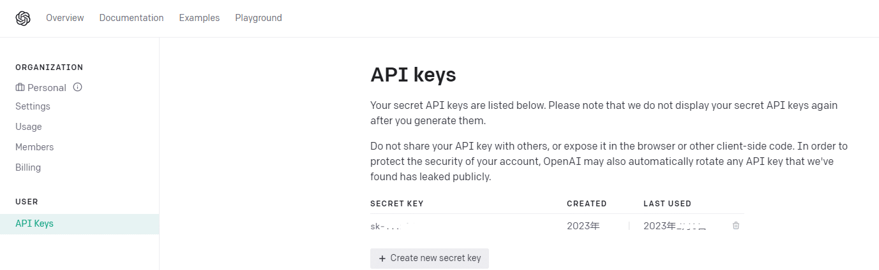Click the key's 2023年 created date
The width and height of the screenshot is (879, 270).
[583, 226]
